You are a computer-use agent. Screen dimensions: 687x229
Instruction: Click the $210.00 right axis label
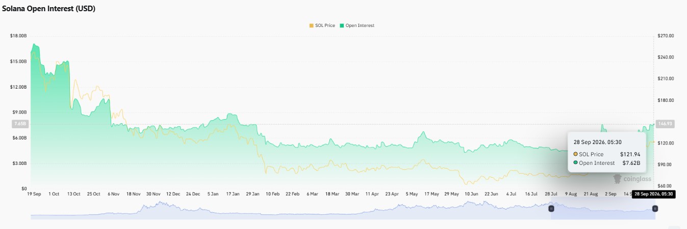[x=666, y=78]
